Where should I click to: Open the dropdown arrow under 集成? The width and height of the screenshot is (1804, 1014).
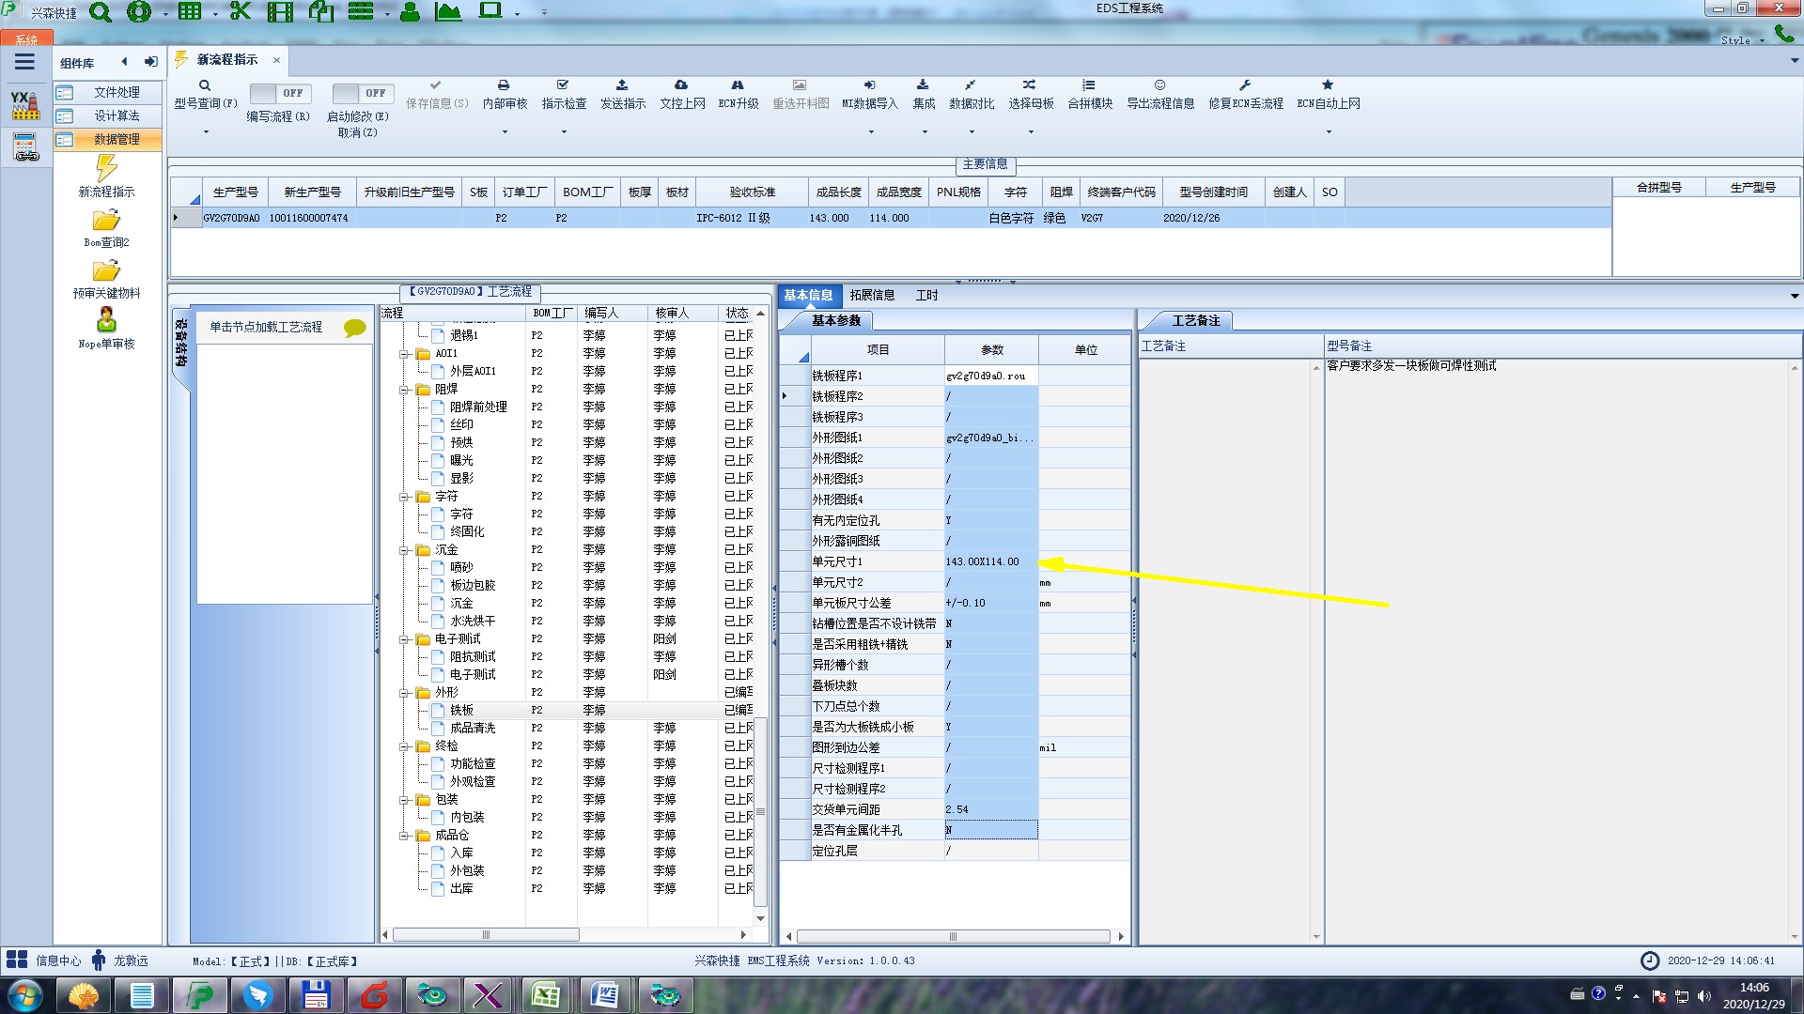pyautogui.click(x=924, y=131)
